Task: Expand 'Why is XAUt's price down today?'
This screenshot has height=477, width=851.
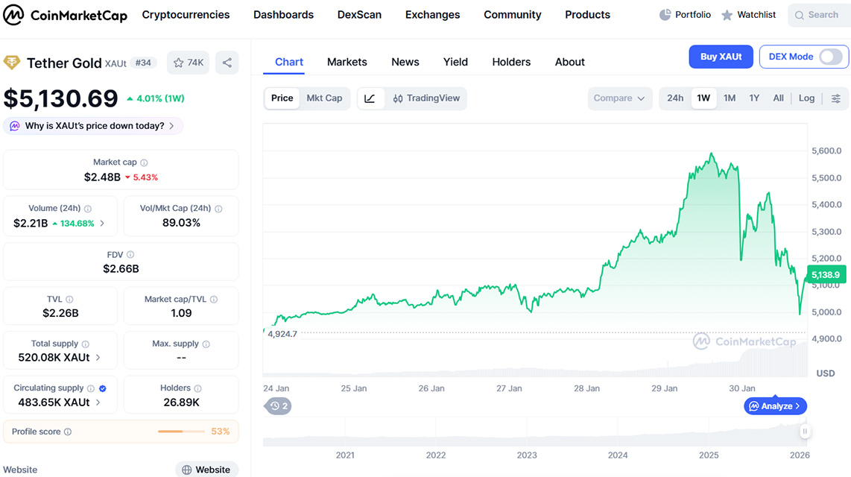Action: (94, 126)
